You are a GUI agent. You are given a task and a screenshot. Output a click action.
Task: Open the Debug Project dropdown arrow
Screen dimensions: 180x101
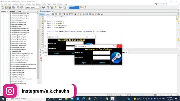pos(62,7)
